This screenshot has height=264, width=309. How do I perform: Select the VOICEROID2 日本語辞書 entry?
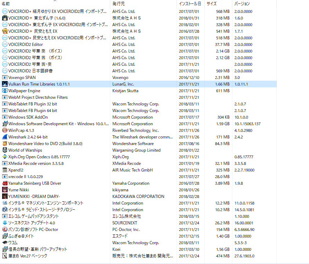tap(138, 71)
